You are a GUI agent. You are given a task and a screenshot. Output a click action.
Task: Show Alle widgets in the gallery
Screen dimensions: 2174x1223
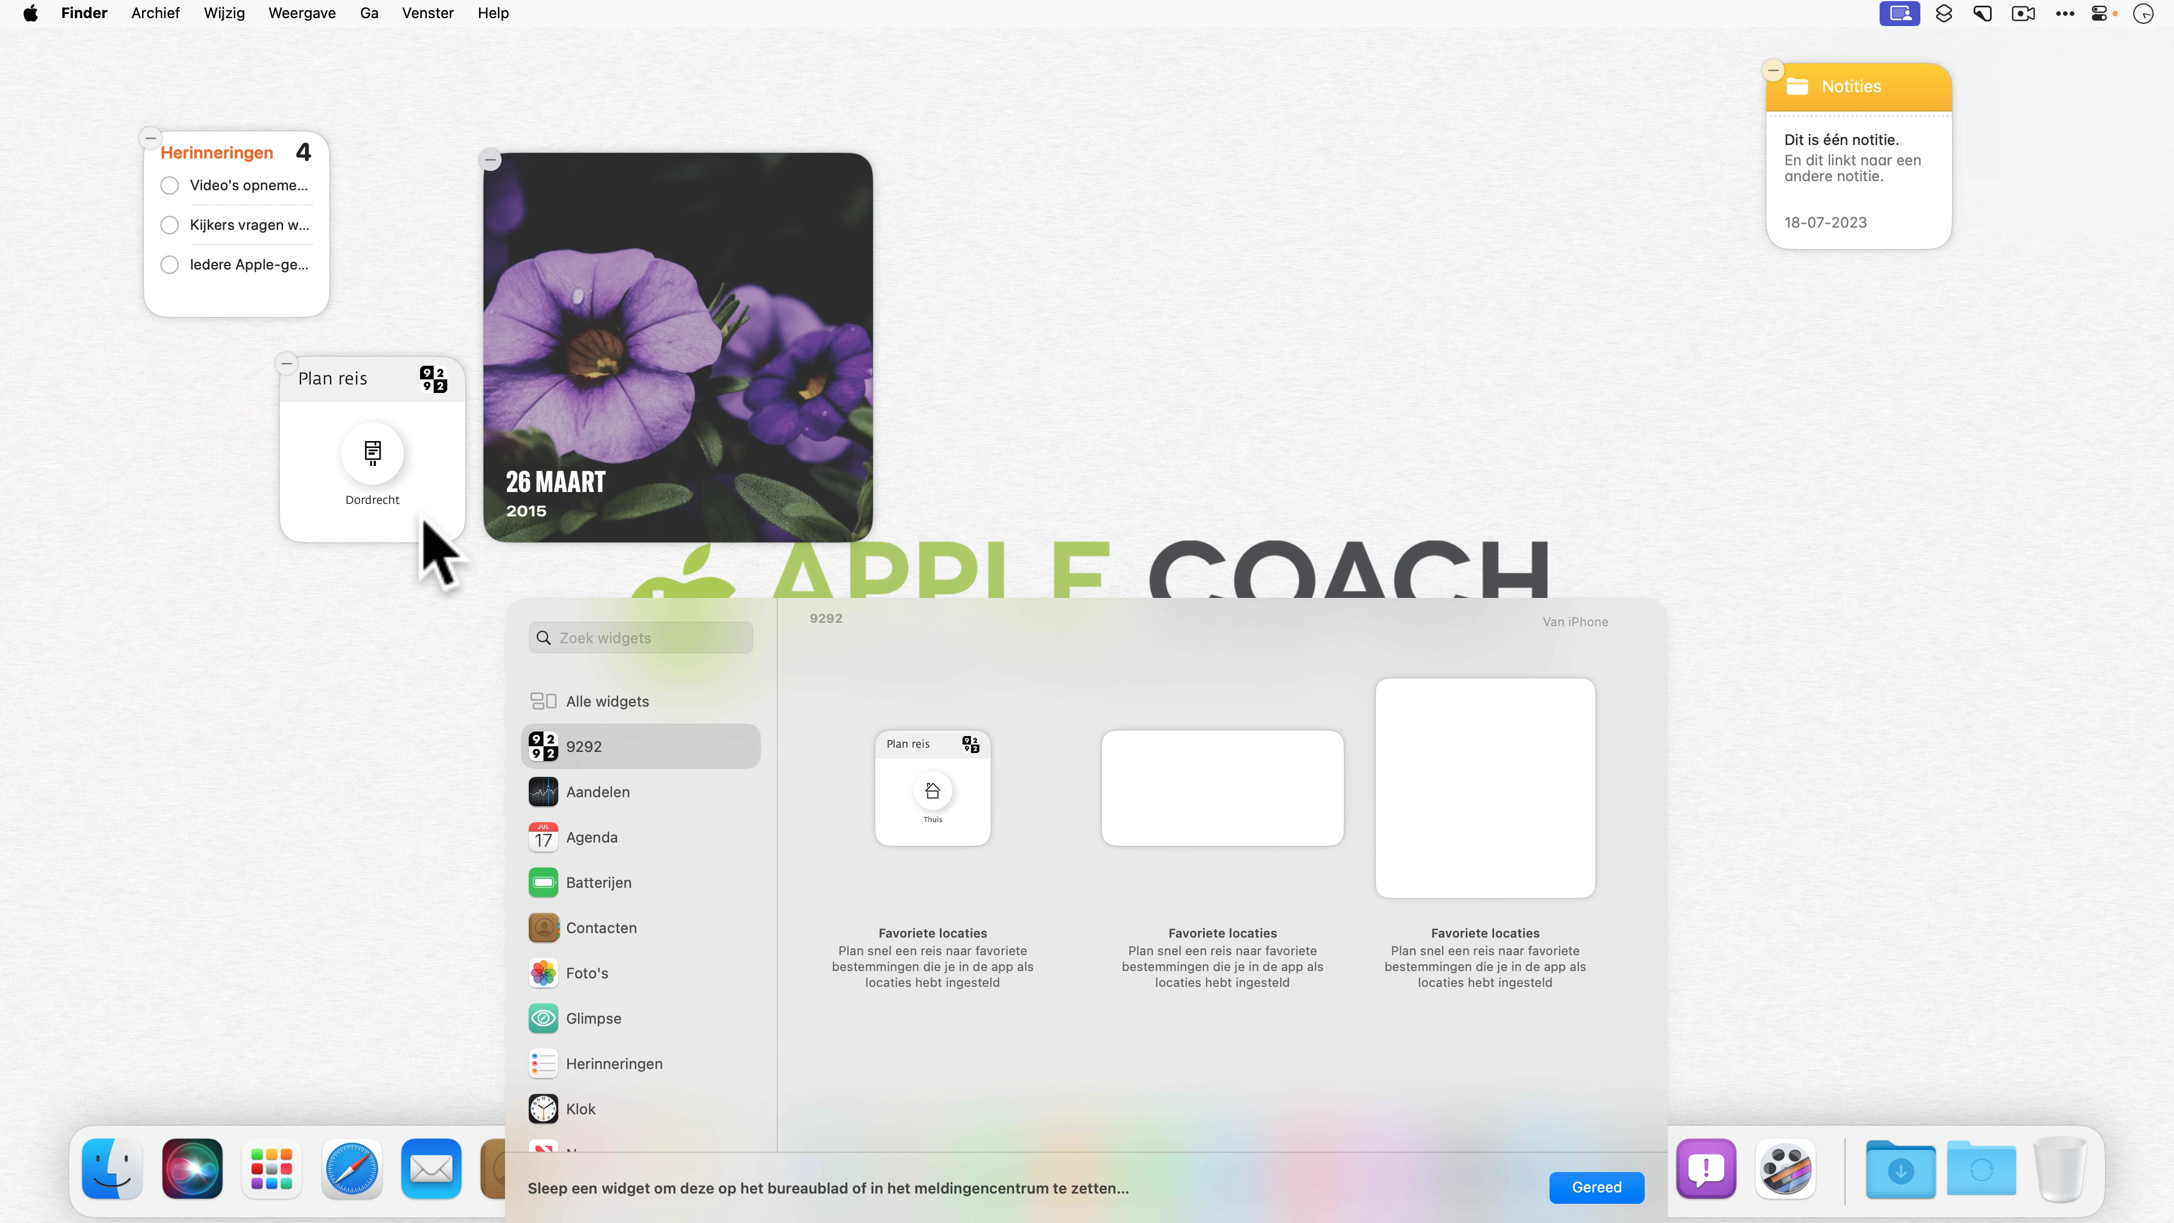click(x=640, y=702)
